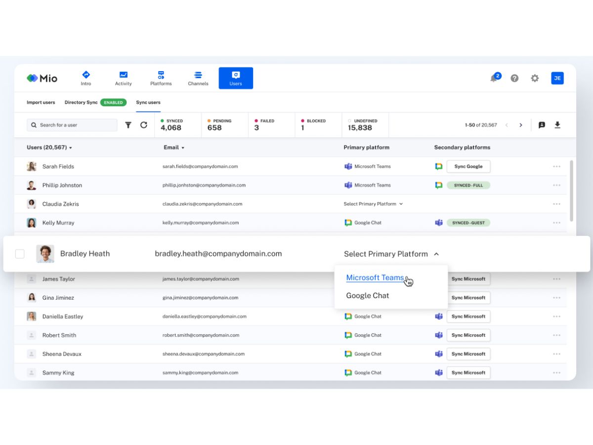Filter by Pending status count
This screenshot has width=593, height=445.
(x=225, y=125)
